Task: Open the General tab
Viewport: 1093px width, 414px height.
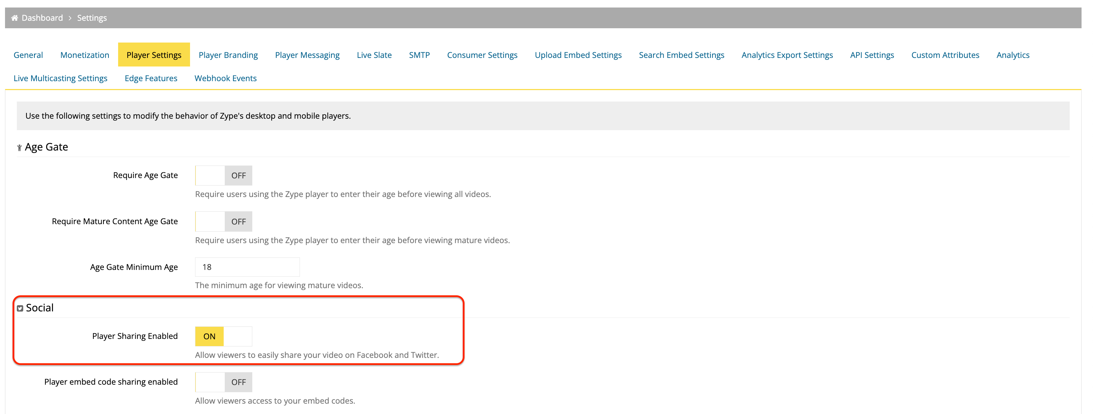Action: (x=28, y=55)
